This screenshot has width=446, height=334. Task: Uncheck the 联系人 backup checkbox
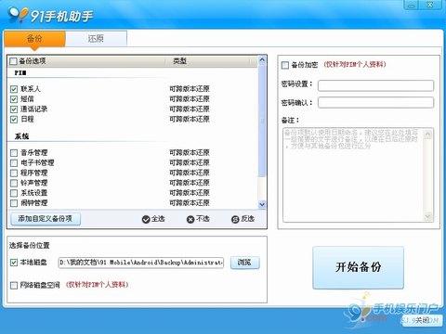click(14, 89)
